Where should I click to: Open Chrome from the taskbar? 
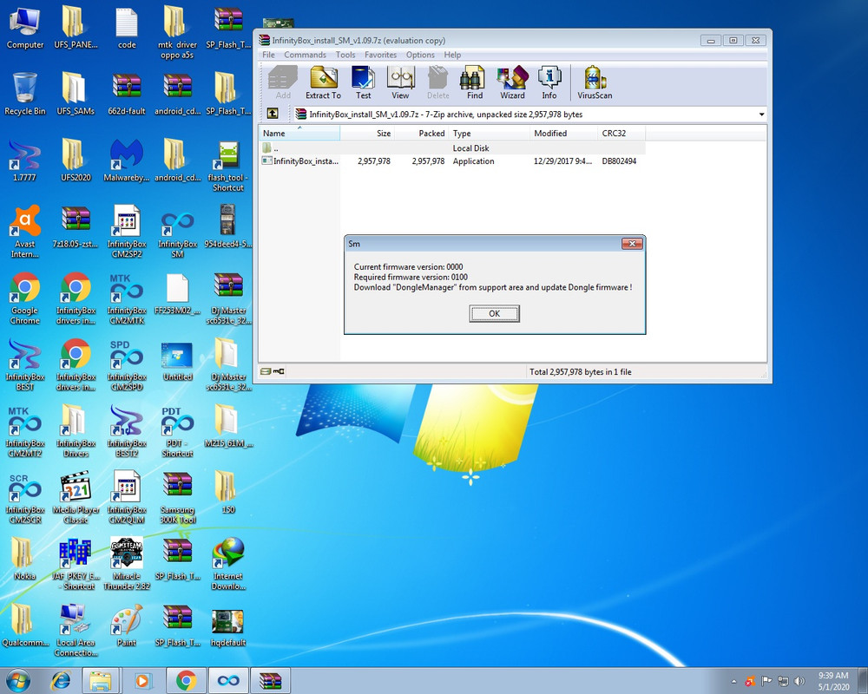[x=186, y=680]
